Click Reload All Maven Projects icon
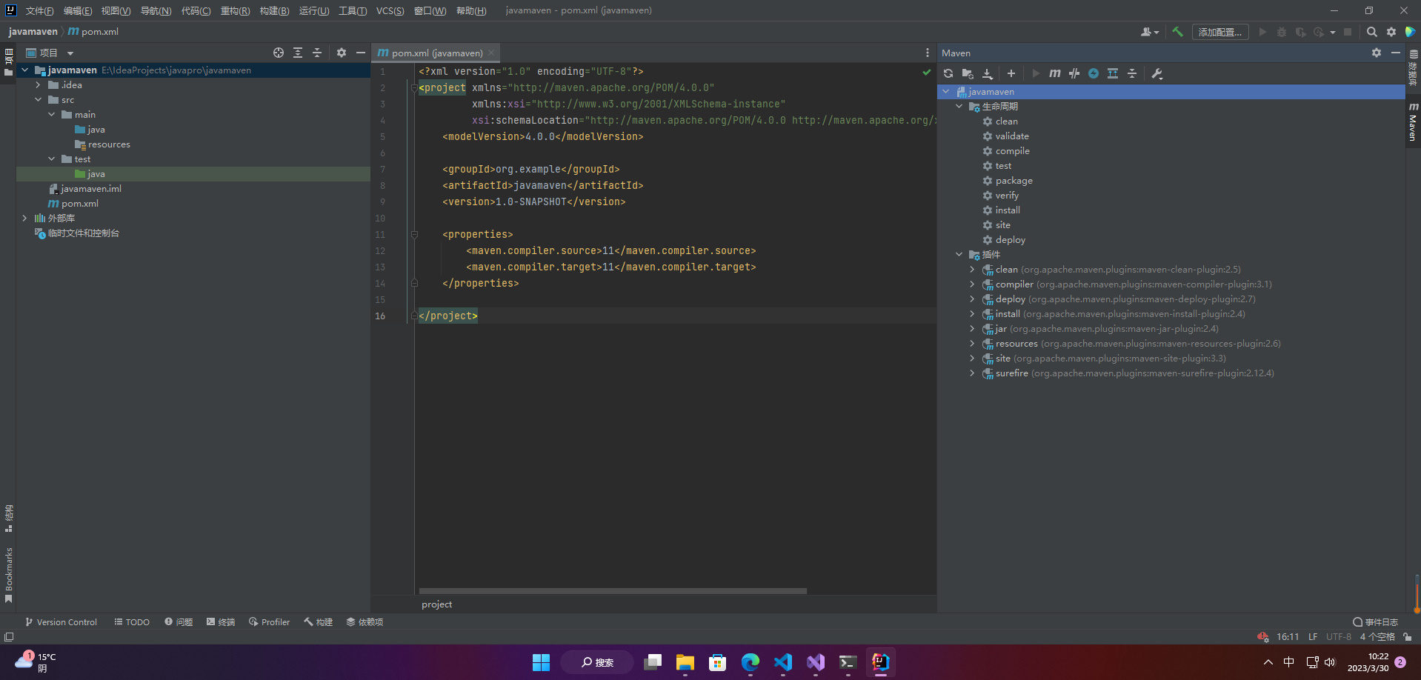The image size is (1421, 680). click(948, 73)
